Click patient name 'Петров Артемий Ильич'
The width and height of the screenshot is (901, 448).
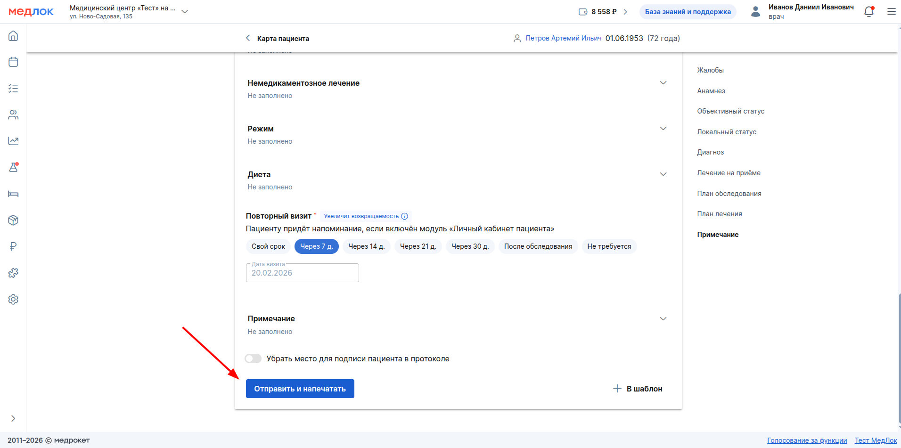click(x=563, y=38)
